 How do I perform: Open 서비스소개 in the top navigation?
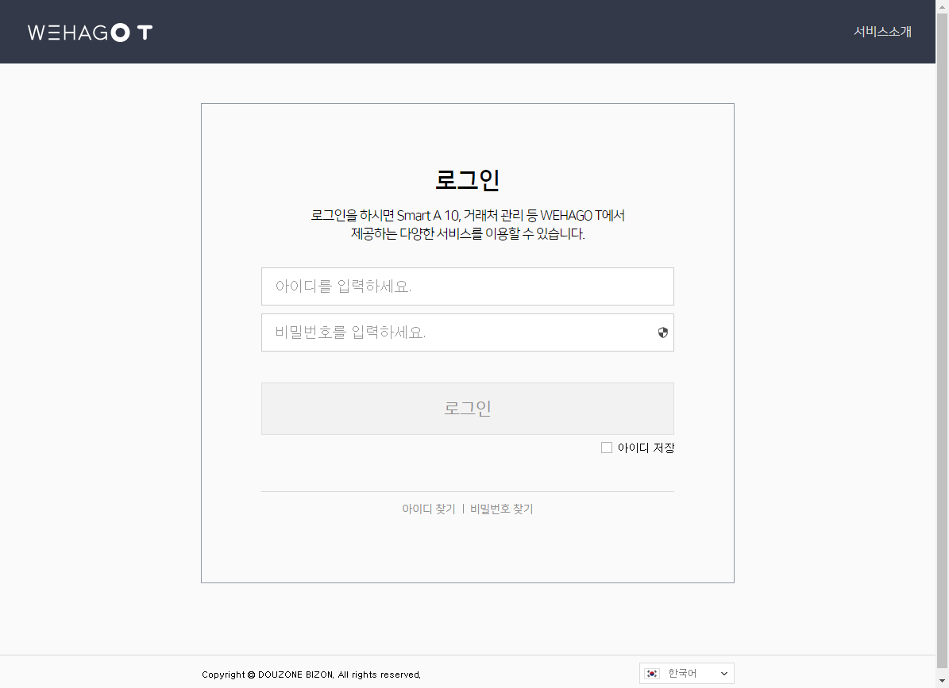coord(882,32)
